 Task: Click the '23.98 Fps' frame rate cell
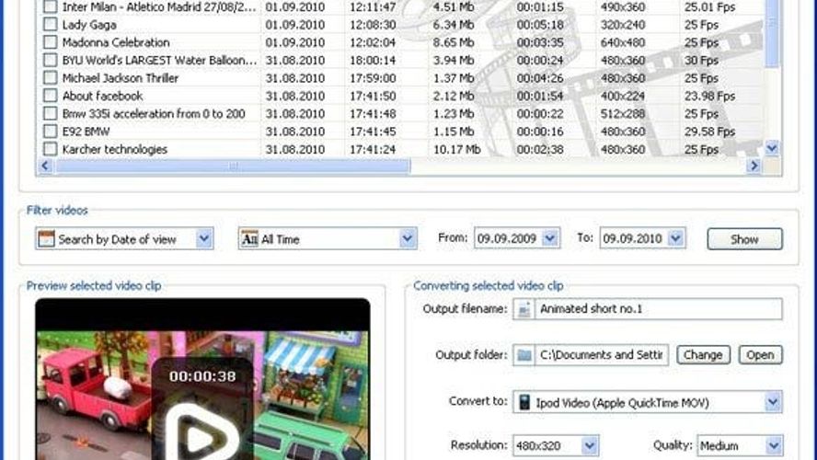pyautogui.click(x=709, y=96)
